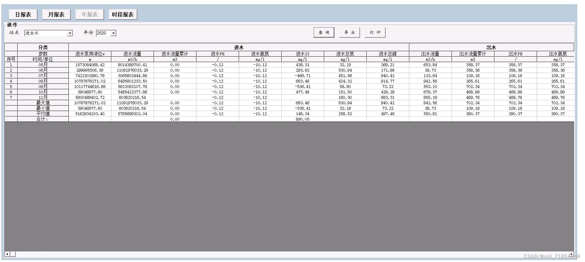Select the 出水氨氮 column header
This screenshot has width=585, height=262.
pos(556,54)
